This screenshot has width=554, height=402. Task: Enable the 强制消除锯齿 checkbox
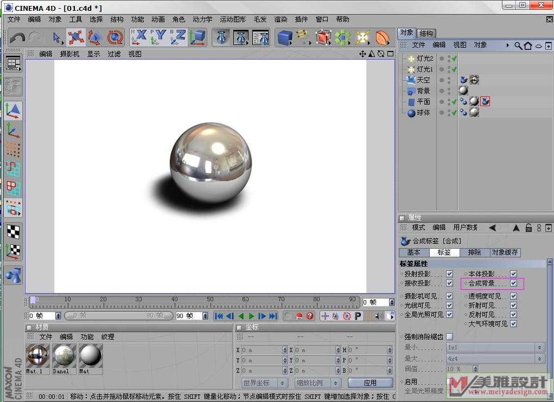(449, 337)
